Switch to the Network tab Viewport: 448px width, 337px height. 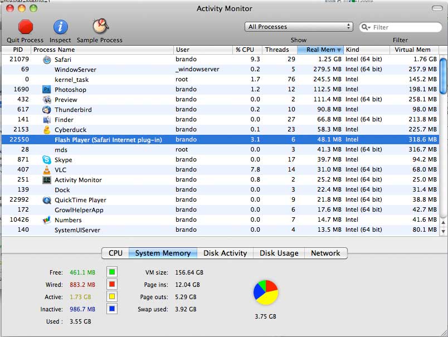(x=326, y=253)
